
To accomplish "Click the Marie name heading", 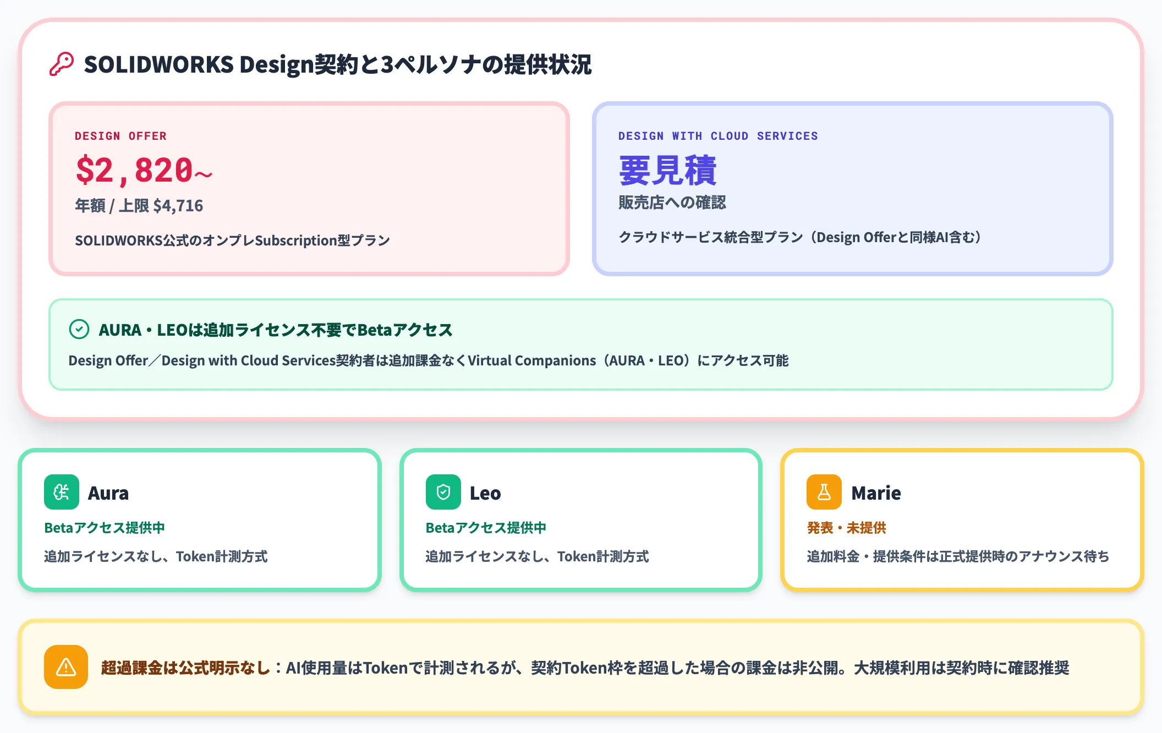I will click(876, 493).
